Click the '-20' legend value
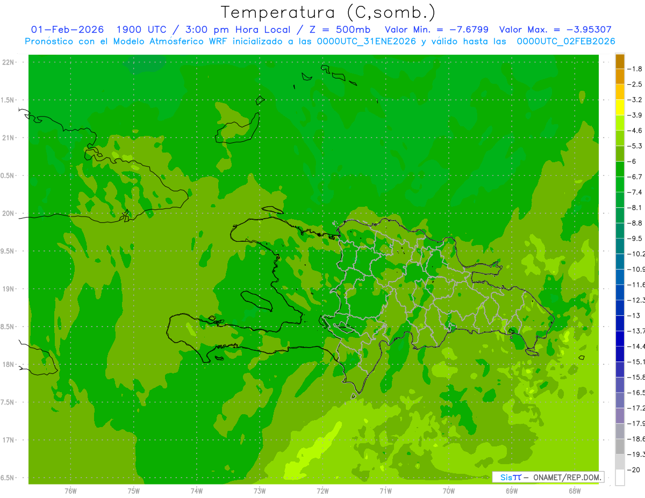This screenshot has height=498, width=645. coord(633,470)
